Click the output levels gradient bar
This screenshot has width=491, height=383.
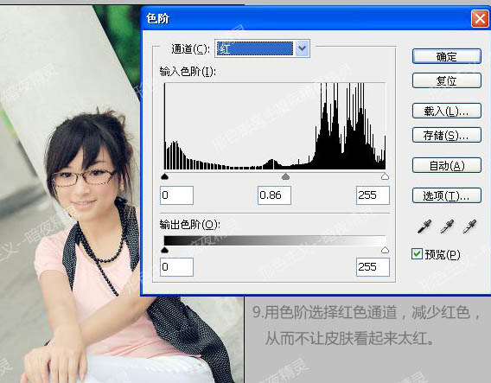[x=275, y=240]
